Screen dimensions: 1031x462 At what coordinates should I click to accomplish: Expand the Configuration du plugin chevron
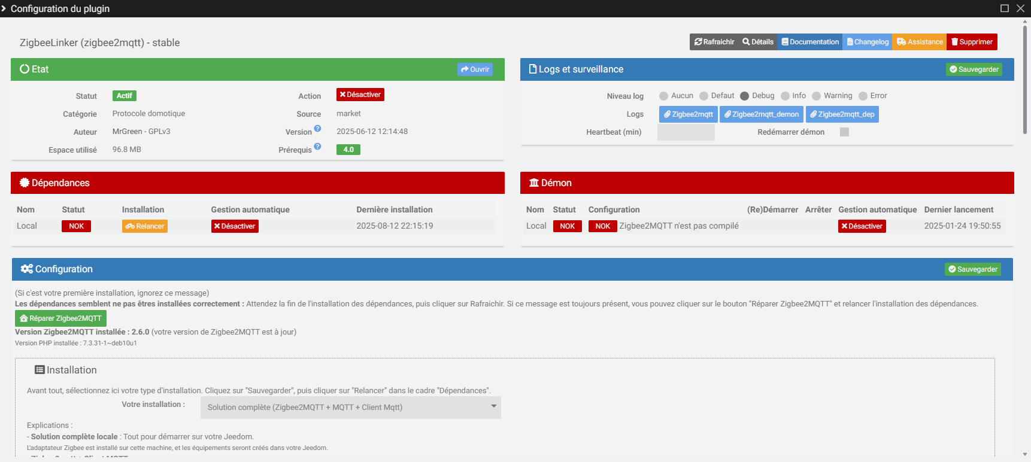pos(4,8)
